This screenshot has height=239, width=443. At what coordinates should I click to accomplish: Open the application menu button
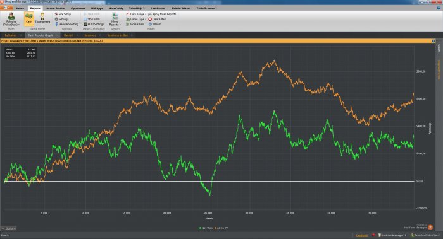point(6,8)
